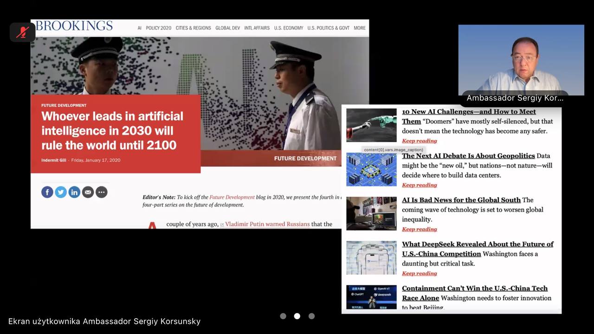Share article via LinkedIn icon
594x334 pixels.
point(74,192)
